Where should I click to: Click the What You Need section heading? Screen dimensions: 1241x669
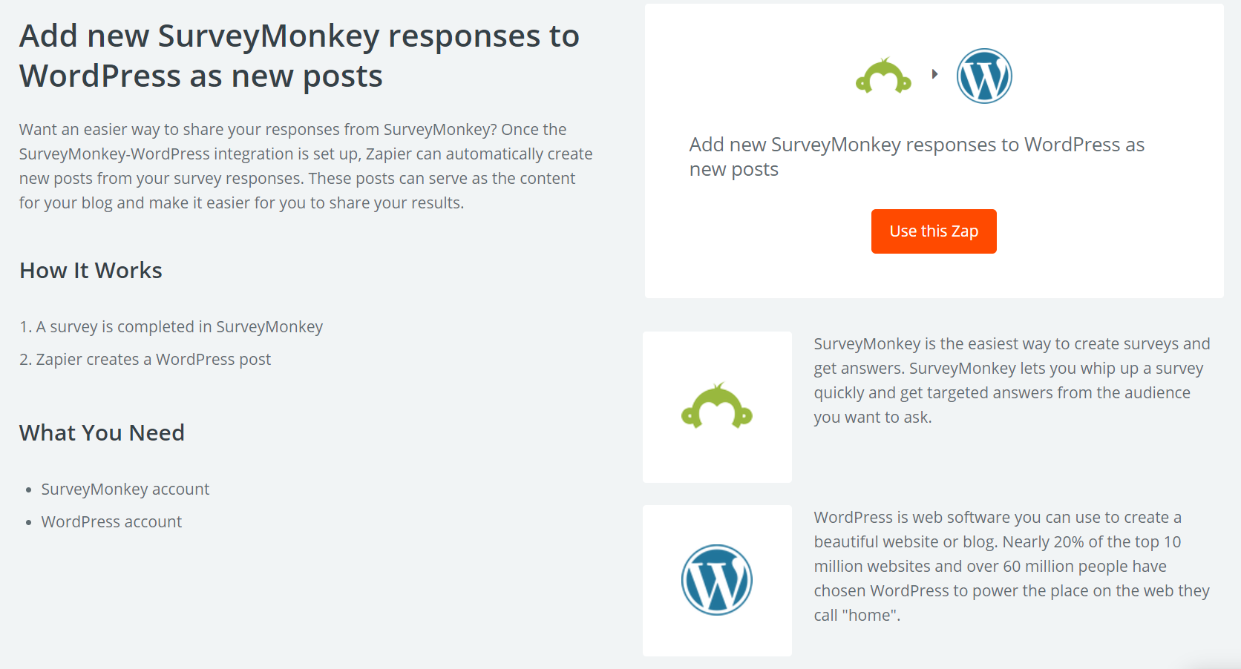(102, 432)
